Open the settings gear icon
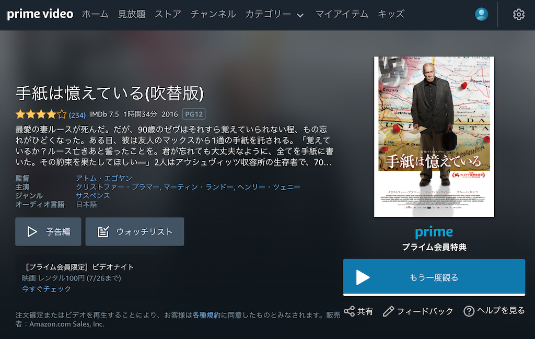 519,14
